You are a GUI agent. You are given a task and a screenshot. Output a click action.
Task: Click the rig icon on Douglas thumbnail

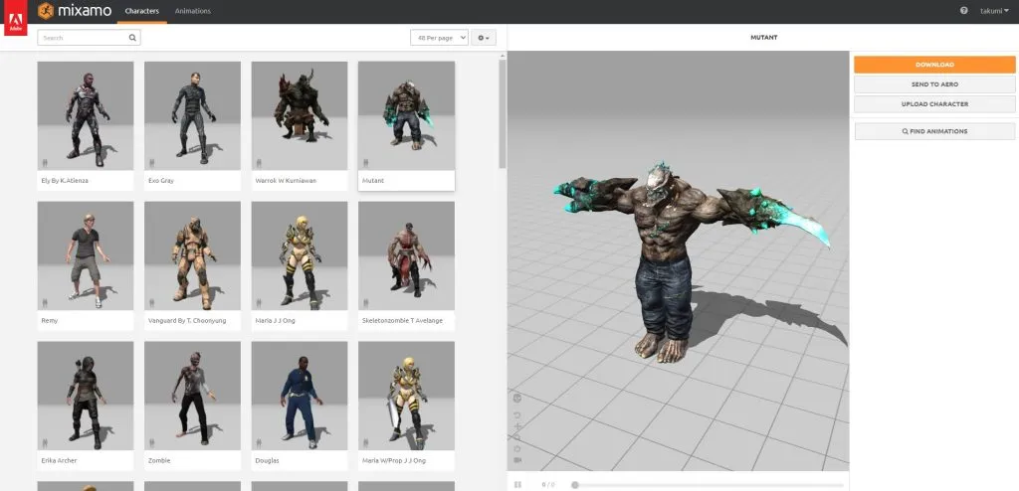(x=259, y=443)
